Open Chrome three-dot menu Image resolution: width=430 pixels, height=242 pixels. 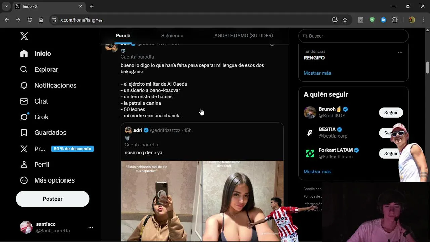point(423,20)
